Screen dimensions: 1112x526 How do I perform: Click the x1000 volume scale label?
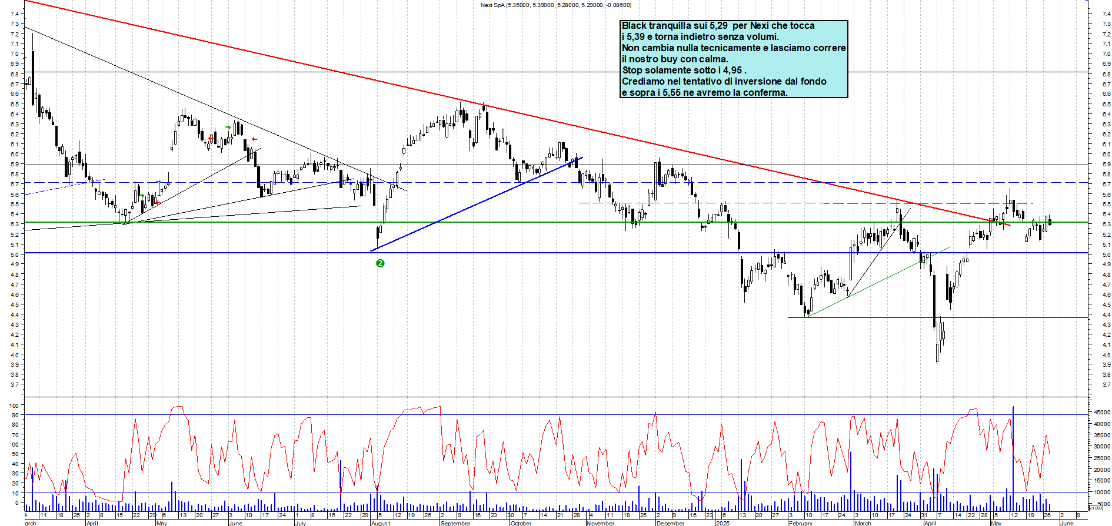click(1096, 508)
